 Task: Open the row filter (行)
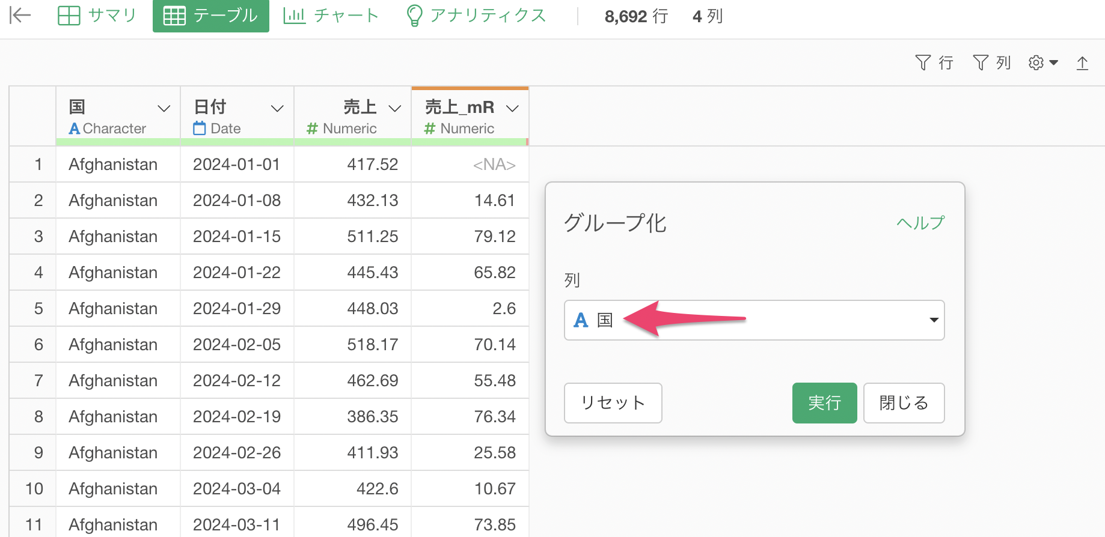tap(934, 62)
